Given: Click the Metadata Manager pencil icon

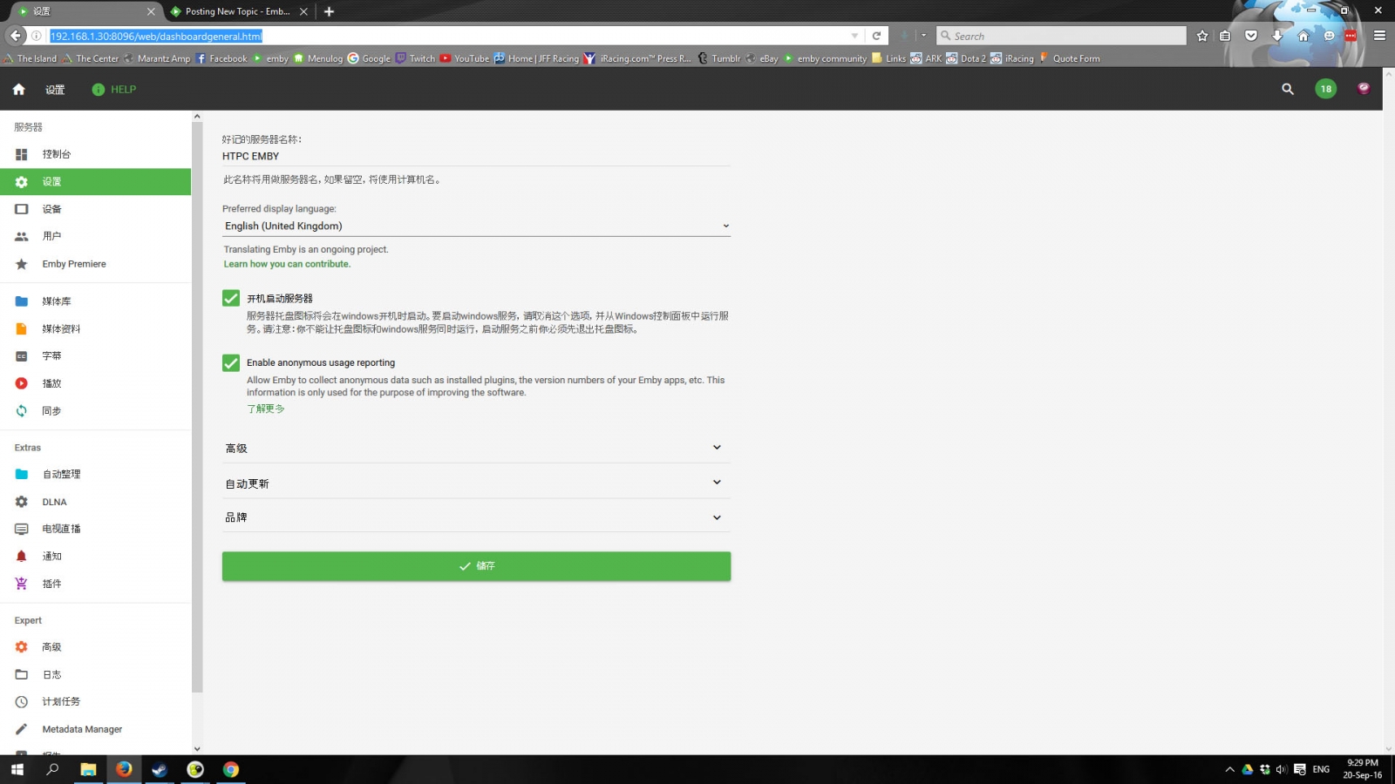Looking at the screenshot, I should (22, 729).
